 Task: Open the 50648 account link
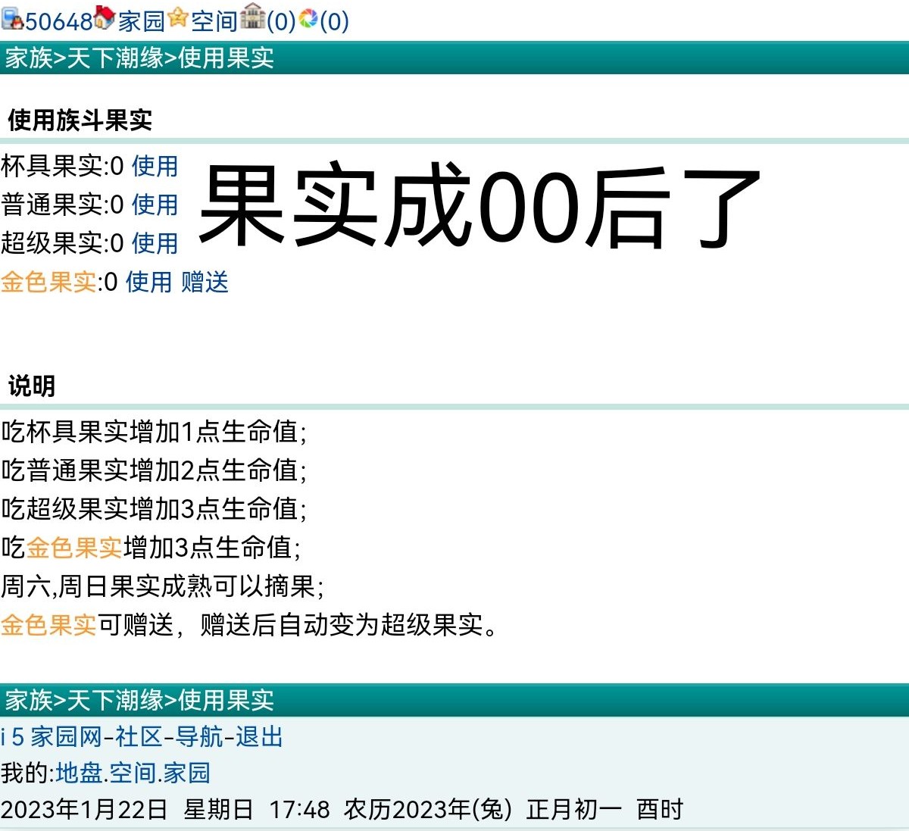(58, 21)
